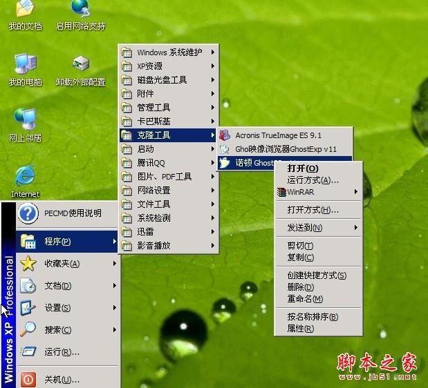Image resolution: width=428 pixels, height=388 pixels.
Task: Click the 影音播放 folder icon
Action: point(127,246)
